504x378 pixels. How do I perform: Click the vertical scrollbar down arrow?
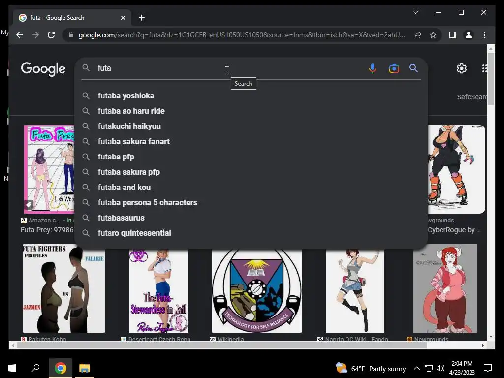click(491, 337)
